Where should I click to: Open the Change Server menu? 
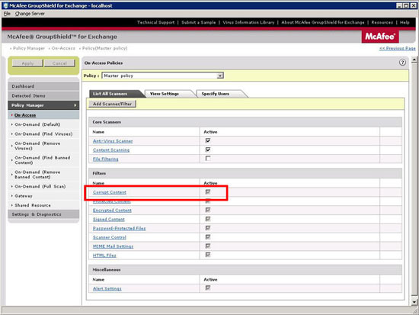pyautogui.click(x=30, y=14)
